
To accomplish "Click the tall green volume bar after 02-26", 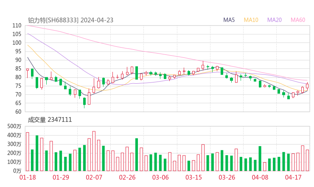I will point(137,155).
